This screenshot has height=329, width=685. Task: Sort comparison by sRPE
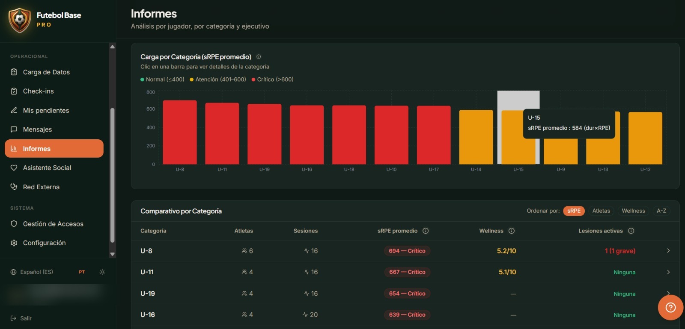574,211
